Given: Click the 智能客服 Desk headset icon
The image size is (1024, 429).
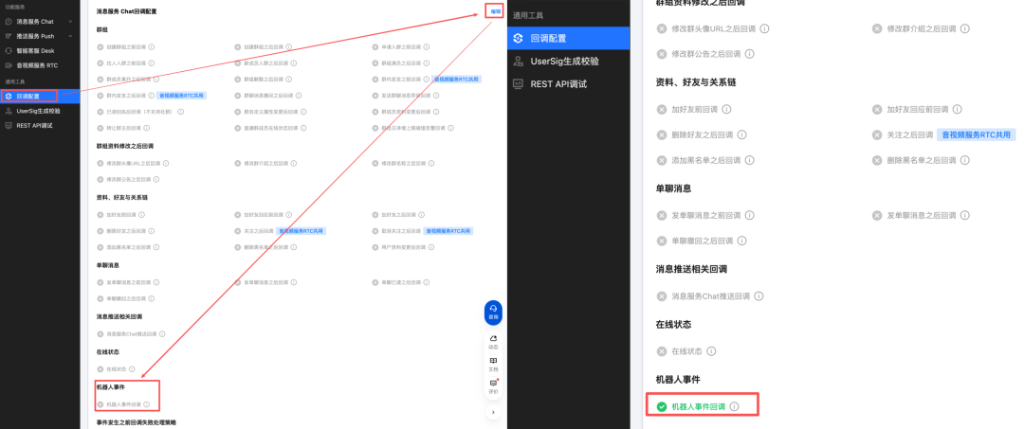Looking at the screenshot, I should pos(9,49).
